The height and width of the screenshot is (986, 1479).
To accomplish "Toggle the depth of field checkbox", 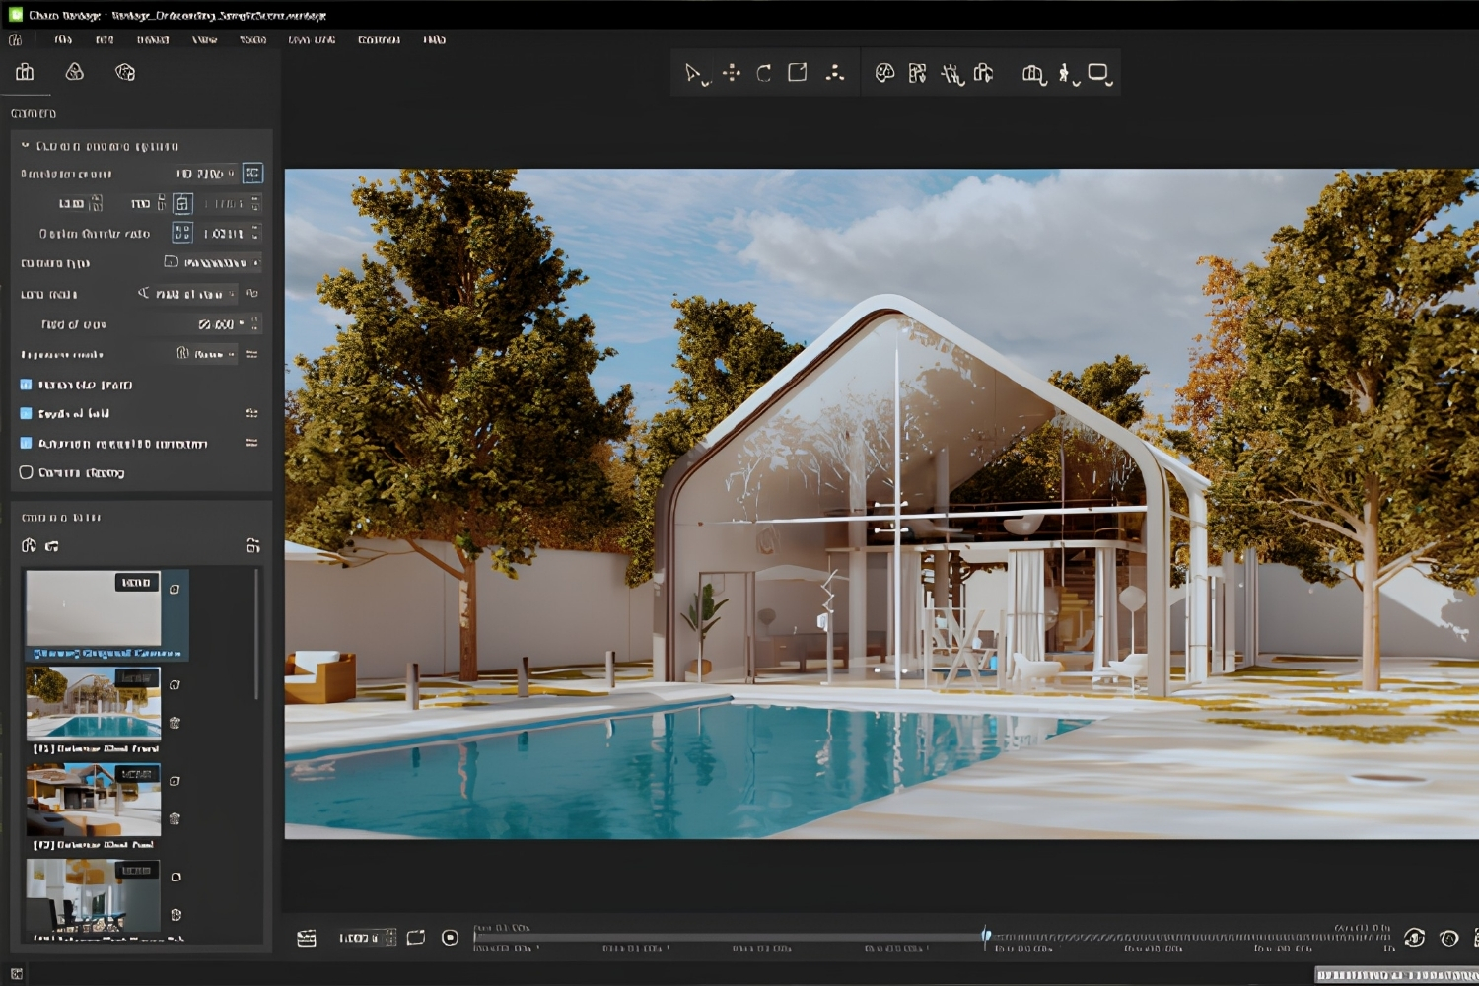I will coord(27,414).
